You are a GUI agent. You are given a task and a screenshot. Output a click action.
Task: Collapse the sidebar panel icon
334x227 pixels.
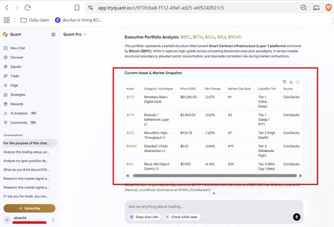pos(54,34)
